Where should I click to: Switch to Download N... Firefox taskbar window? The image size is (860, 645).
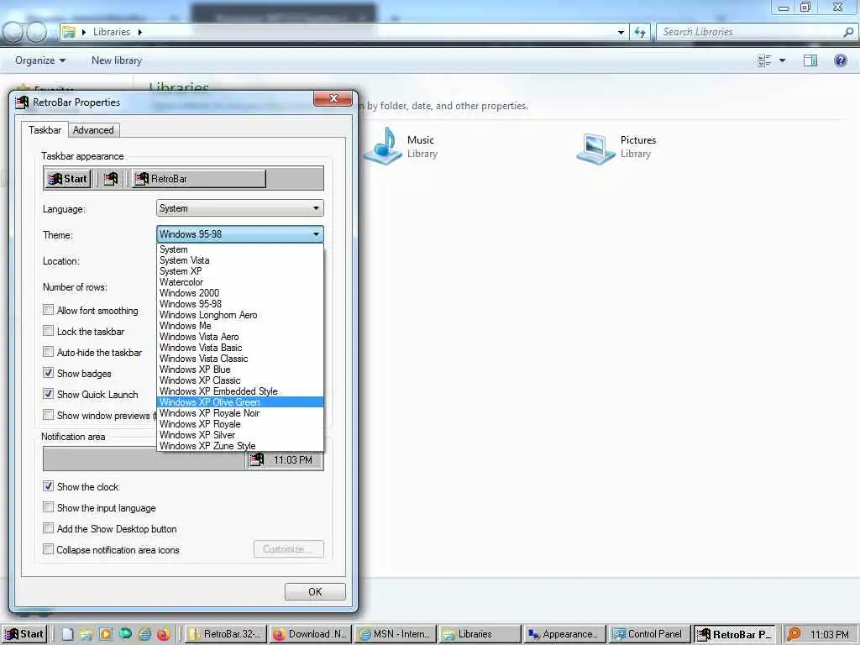[x=310, y=634]
